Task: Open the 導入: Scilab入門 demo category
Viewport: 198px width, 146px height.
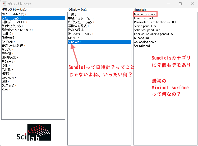Action: pos(33,14)
